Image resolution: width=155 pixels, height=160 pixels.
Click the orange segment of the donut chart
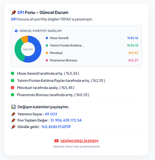(x=25, y=39)
